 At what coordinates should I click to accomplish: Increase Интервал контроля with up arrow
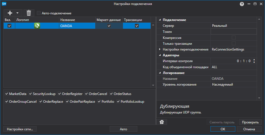pyautogui.click(x=254, y=60)
